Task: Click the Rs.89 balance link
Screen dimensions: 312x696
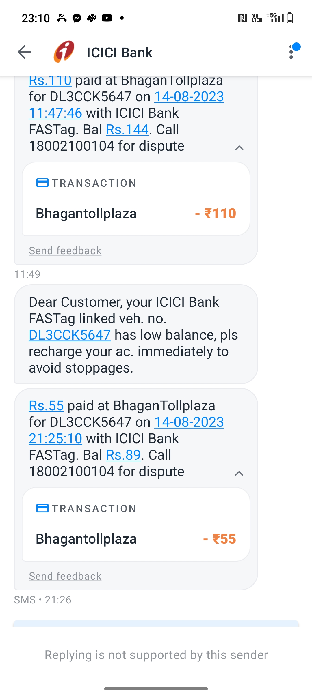Action: click(x=123, y=455)
